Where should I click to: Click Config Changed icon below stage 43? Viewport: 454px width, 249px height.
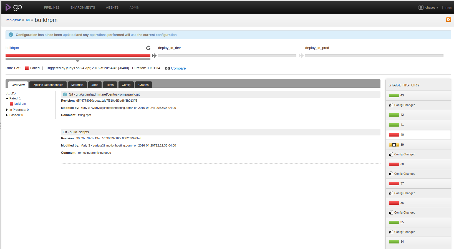[391, 105]
